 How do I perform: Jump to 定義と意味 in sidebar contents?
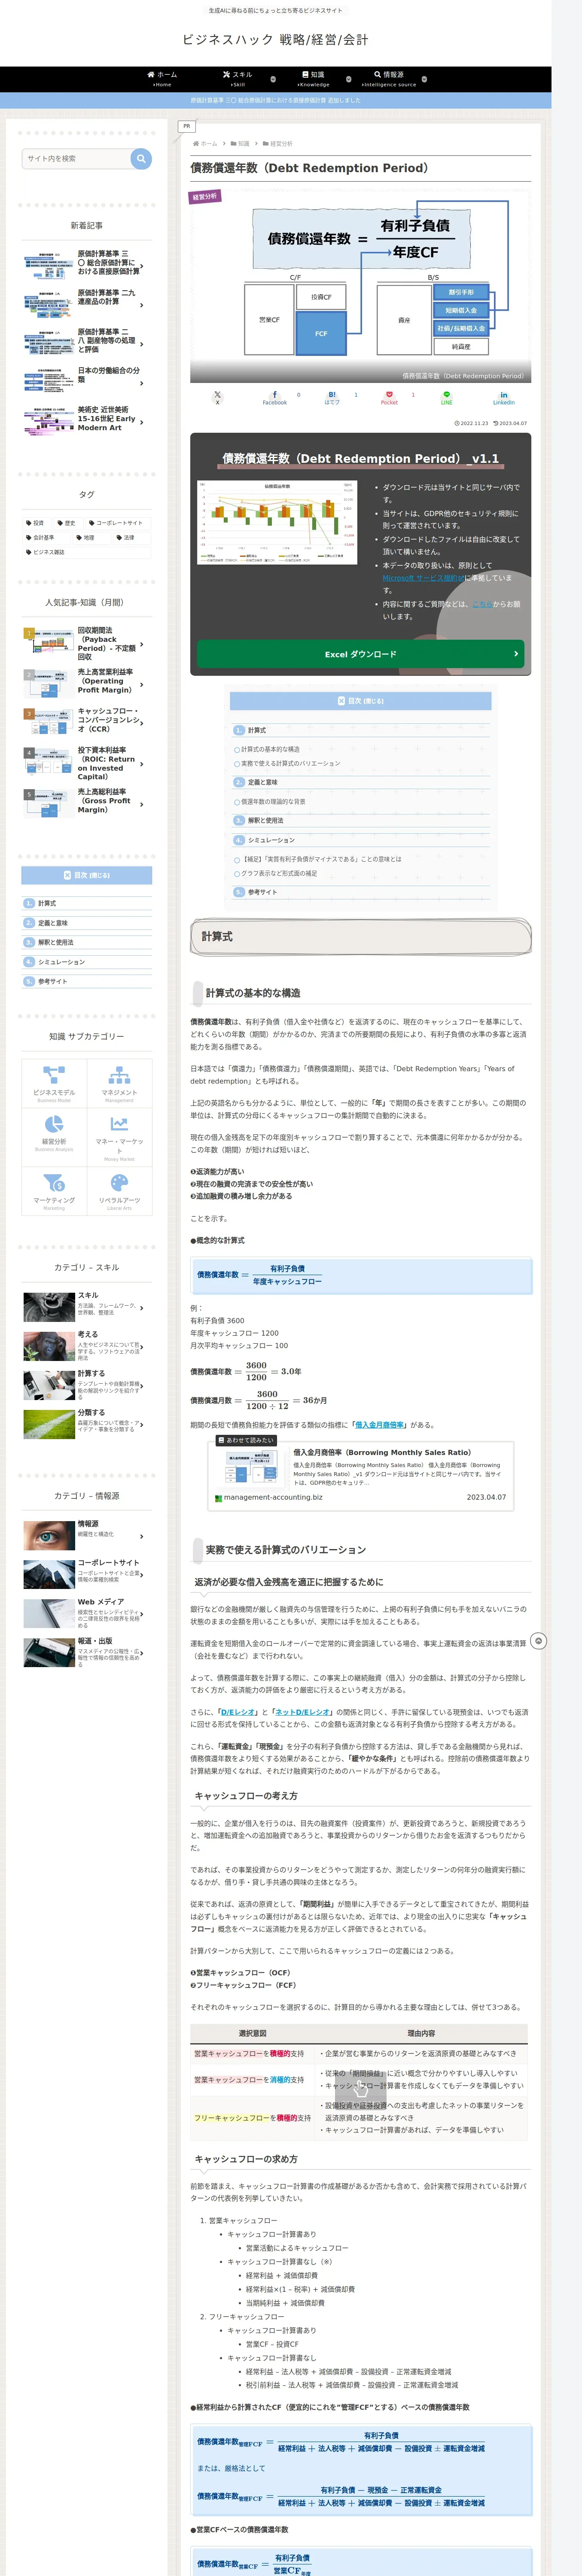coord(87,923)
